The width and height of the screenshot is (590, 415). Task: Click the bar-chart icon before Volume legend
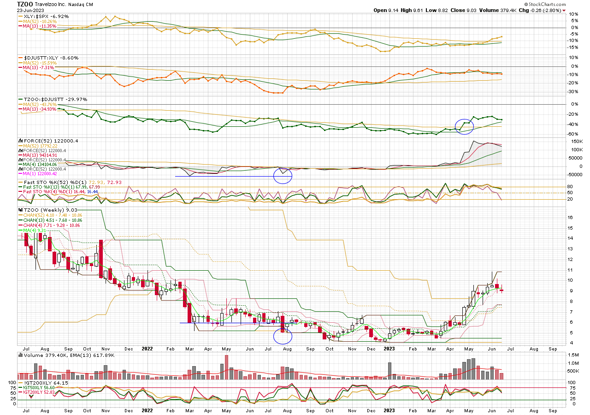pos(20,355)
